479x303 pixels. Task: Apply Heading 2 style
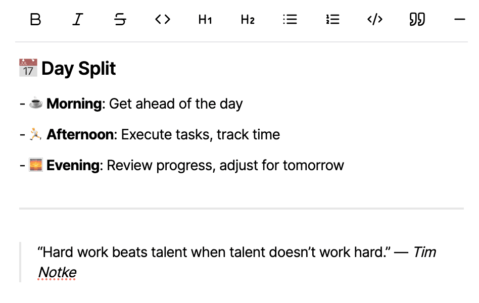click(x=248, y=20)
